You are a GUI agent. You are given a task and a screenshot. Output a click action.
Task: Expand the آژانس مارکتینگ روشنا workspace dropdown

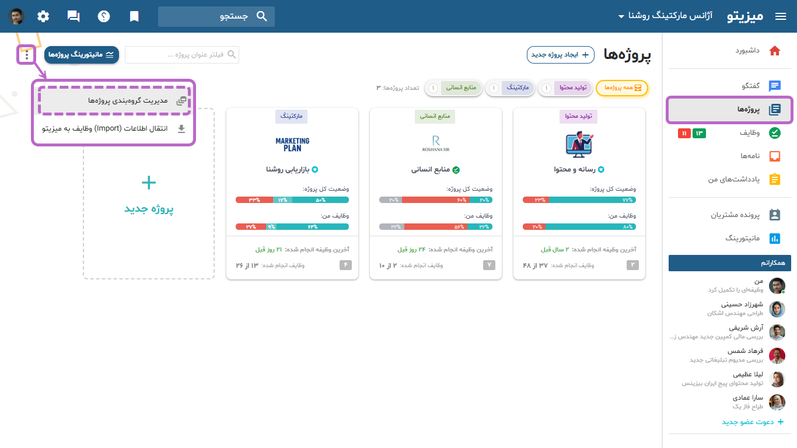pyautogui.click(x=665, y=16)
